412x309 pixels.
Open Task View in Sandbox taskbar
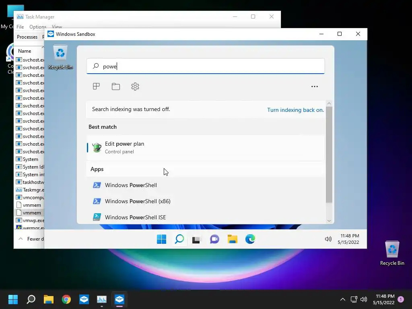pyautogui.click(x=196, y=239)
